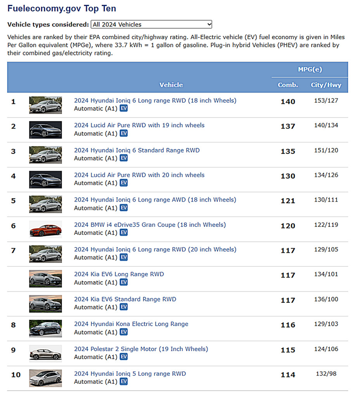Click EV badge for rank 1 Ioniq 6

pos(124,109)
